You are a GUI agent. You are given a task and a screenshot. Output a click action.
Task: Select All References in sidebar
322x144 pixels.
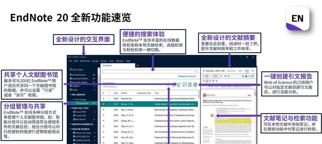(78, 75)
